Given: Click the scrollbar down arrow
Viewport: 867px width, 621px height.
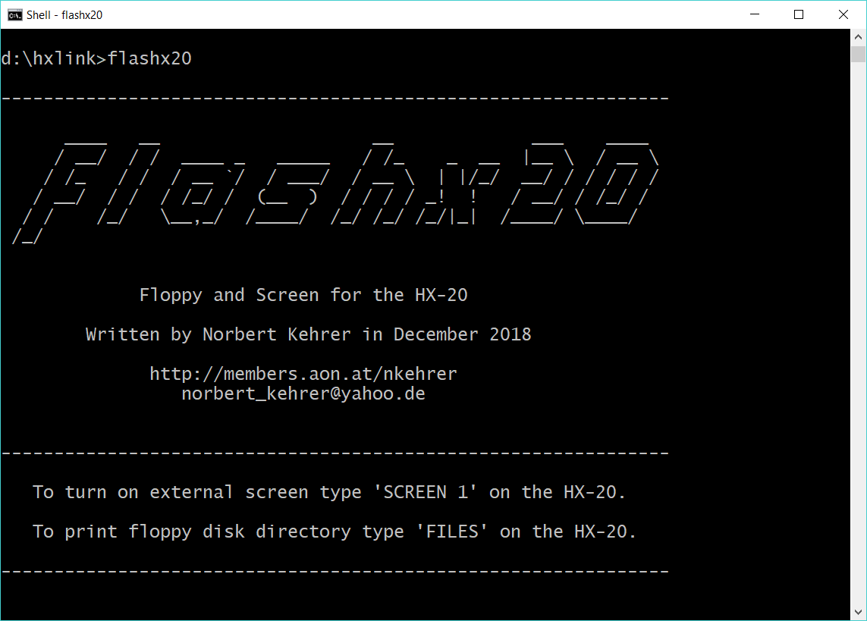Looking at the screenshot, I should pyautogui.click(x=858, y=612).
